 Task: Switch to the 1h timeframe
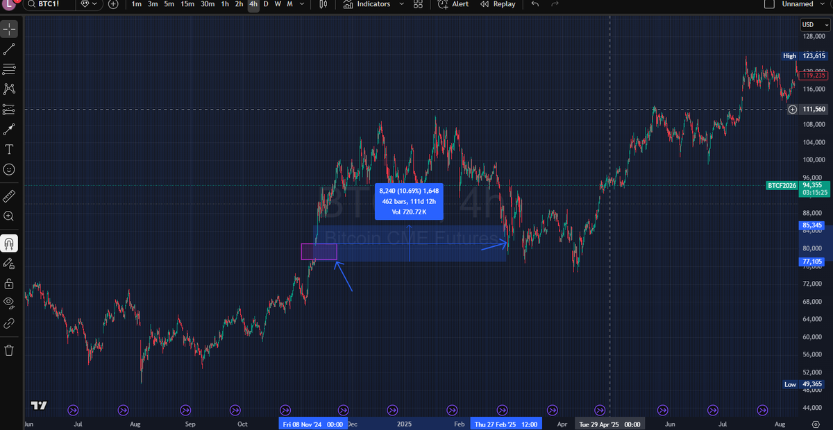pyautogui.click(x=225, y=4)
